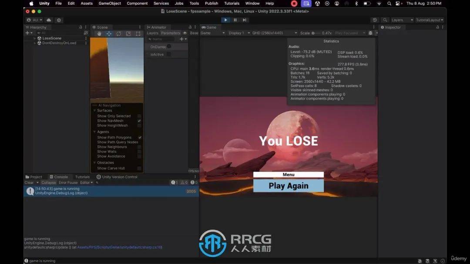Toggle error messages filter in Console
The width and height of the screenshot is (470, 264).
point(194,182)
